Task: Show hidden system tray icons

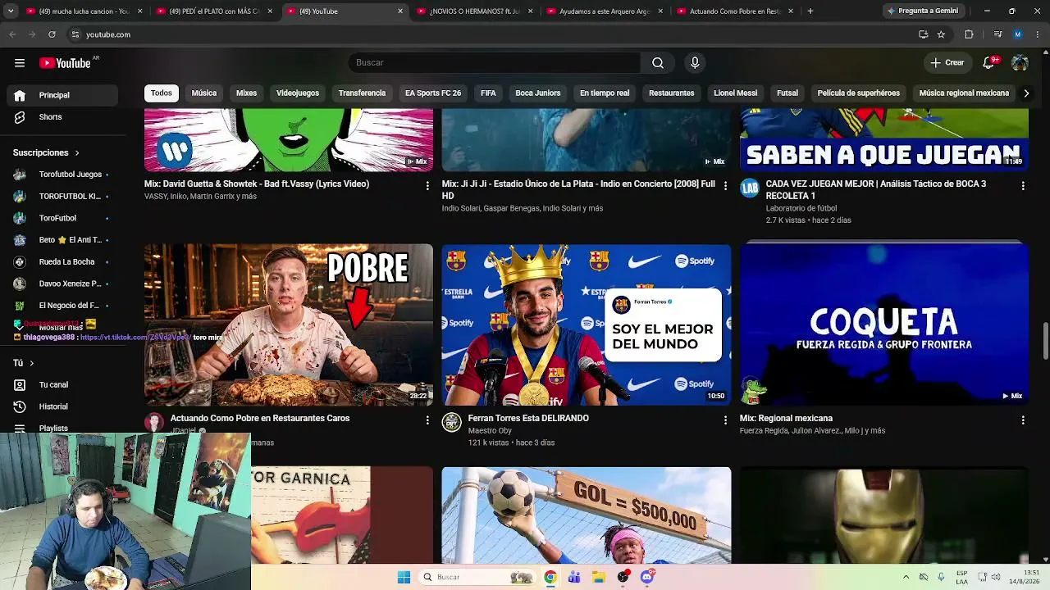Action: (906, 577)
